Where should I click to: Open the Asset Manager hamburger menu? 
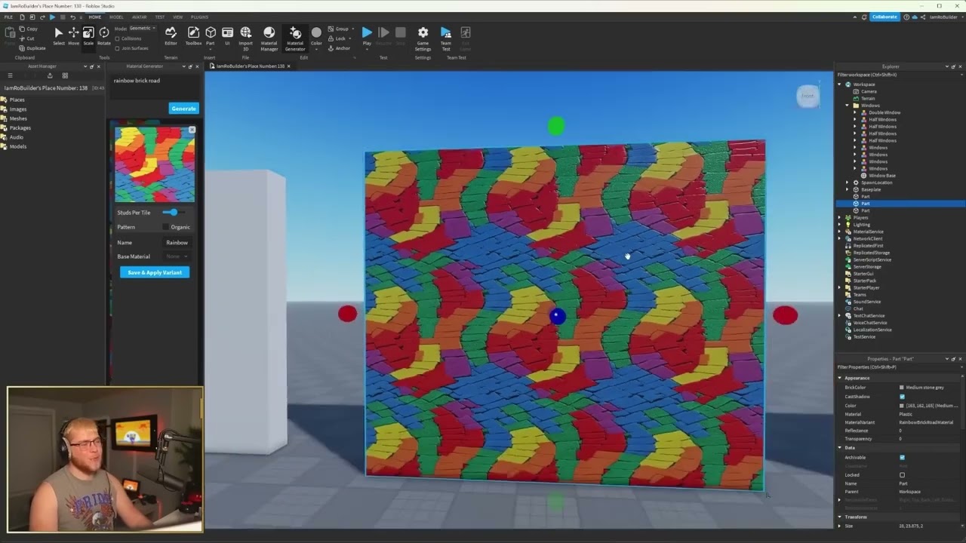click(11, 75)
